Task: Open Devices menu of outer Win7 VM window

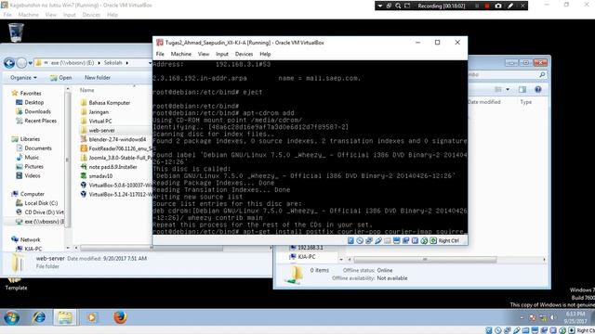Action: tap(91, 15)
